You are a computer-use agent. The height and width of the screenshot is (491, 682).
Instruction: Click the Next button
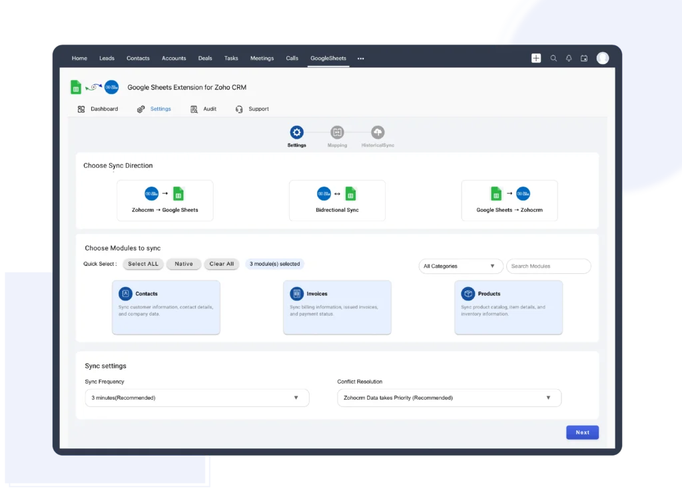[582, 432]
